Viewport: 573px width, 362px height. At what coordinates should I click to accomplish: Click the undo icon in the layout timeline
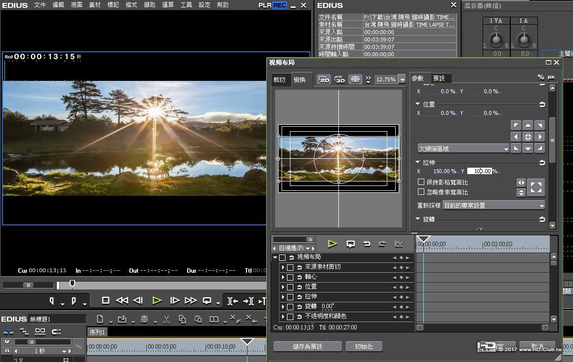click(367, 244)
